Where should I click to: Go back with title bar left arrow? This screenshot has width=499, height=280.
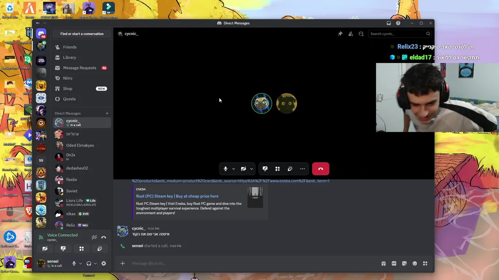38,23
